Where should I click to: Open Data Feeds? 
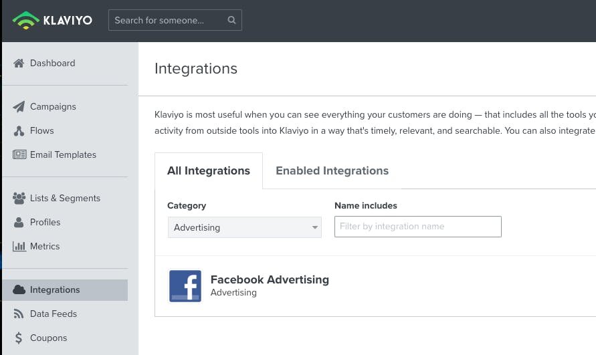[54, 314]
